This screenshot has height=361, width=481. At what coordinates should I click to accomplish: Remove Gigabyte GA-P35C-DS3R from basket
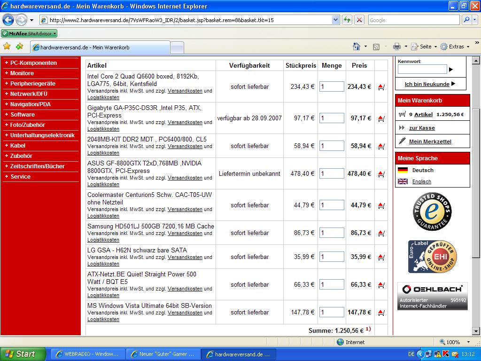tap(381, 118)
